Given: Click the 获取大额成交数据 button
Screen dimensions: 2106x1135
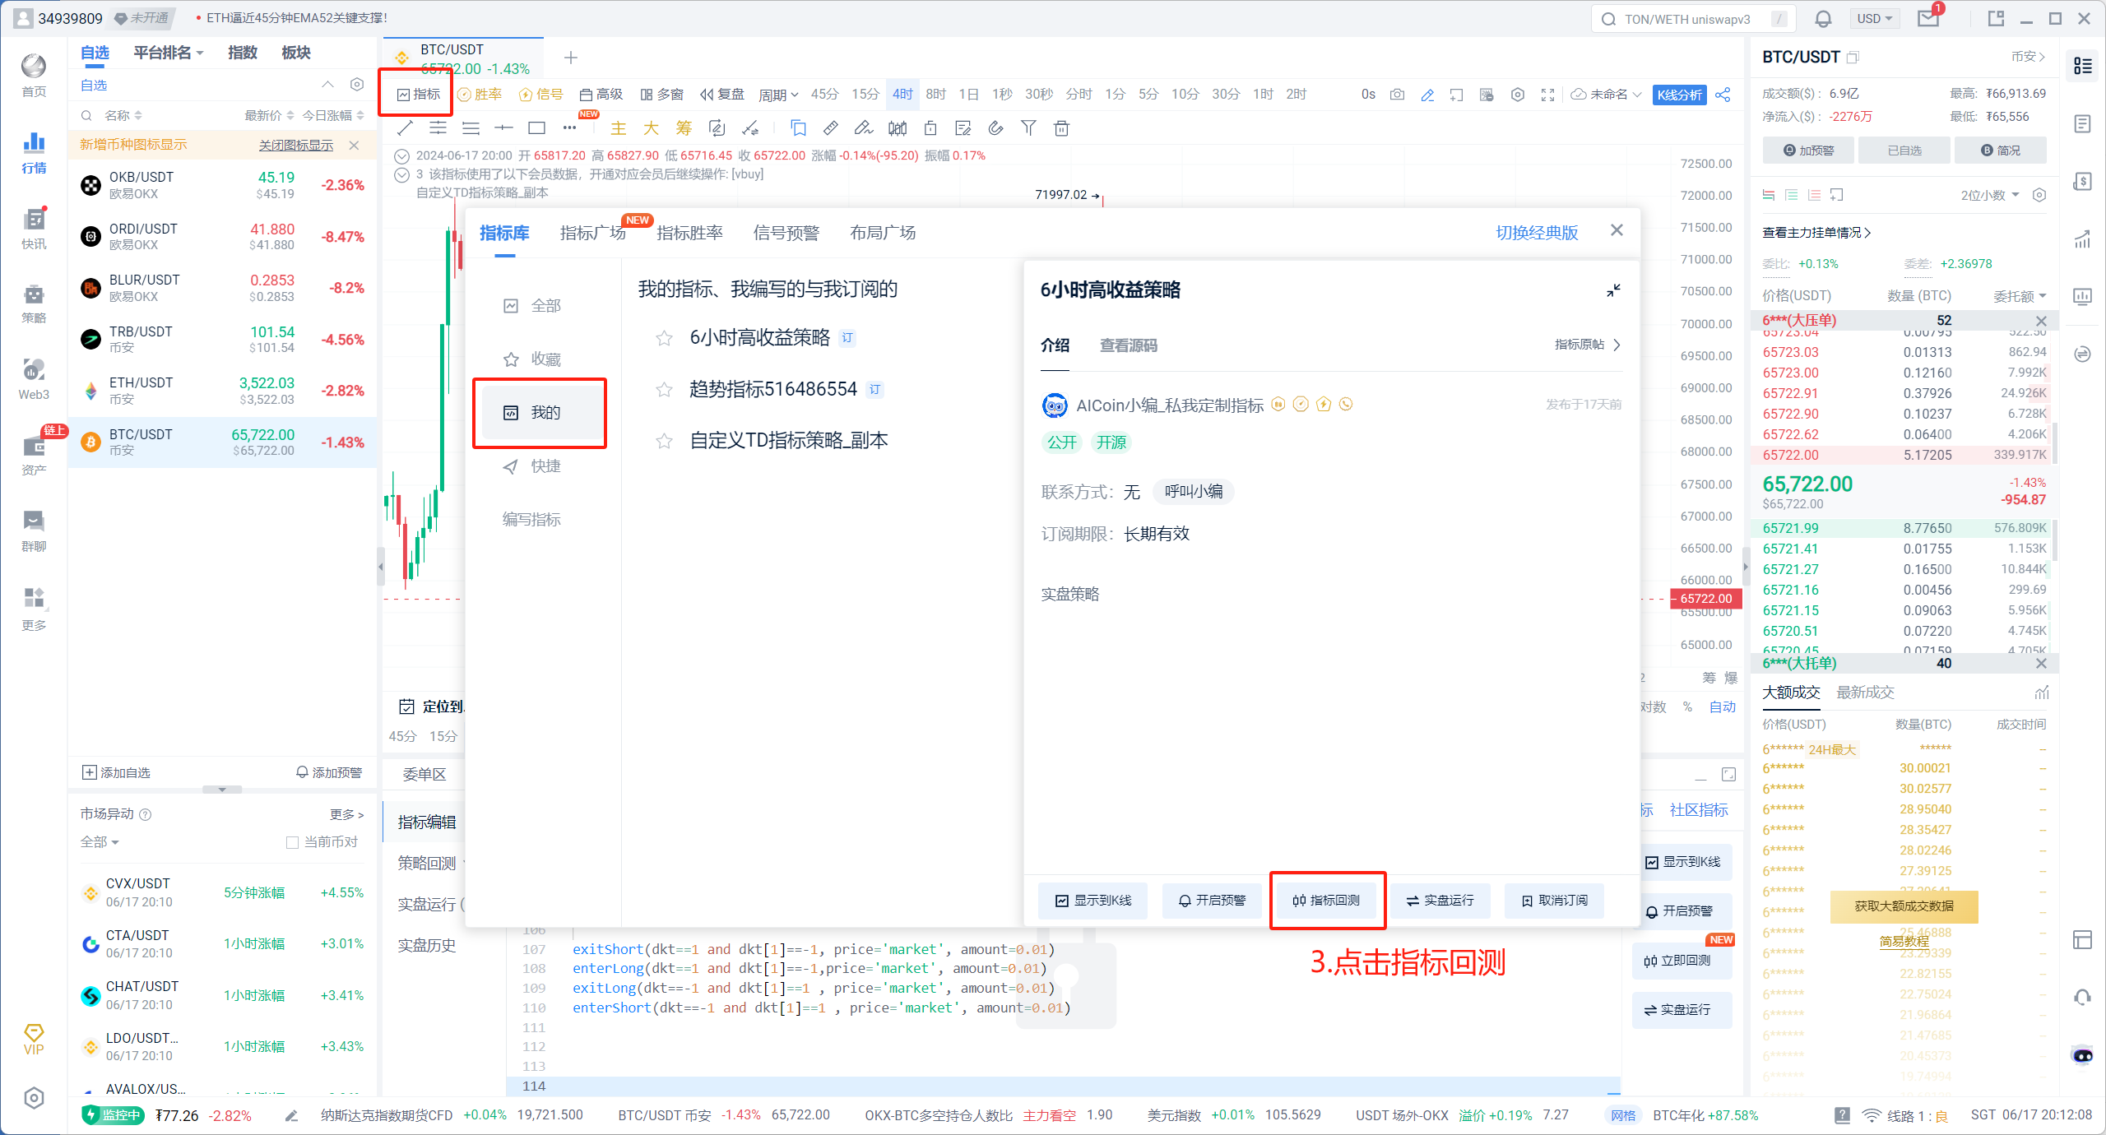Looking at the screenshot, I should [x=1904, y=906].
